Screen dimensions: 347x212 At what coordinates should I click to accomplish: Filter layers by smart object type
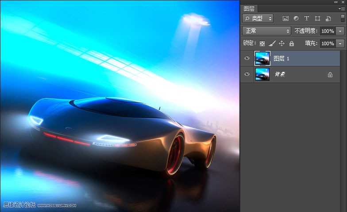pos(328,19)
